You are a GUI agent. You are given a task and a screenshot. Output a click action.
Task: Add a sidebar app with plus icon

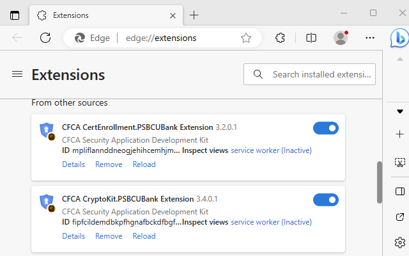[x=400, y=134]
